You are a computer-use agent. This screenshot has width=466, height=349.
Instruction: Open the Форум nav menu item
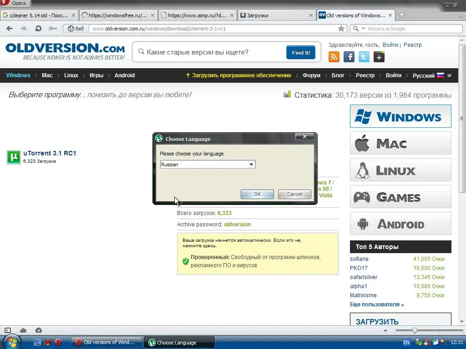[x=311, y=75]
